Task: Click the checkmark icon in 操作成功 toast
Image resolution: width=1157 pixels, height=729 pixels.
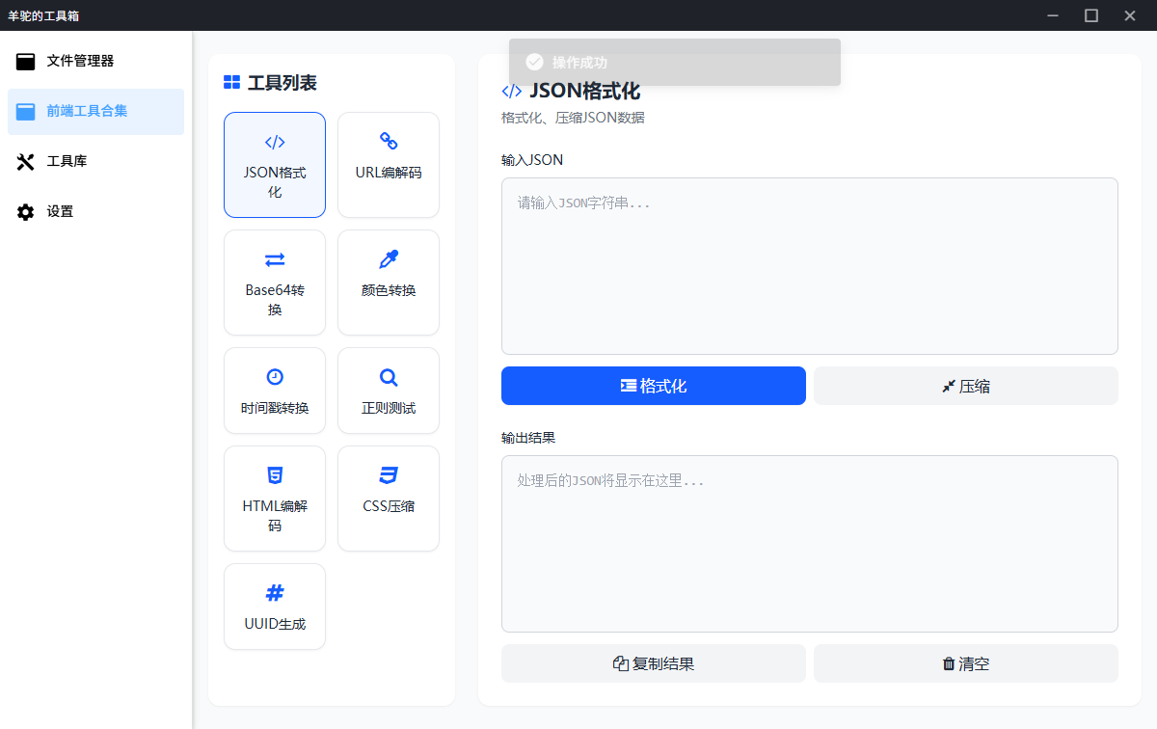Action: [x=534, y=62]
